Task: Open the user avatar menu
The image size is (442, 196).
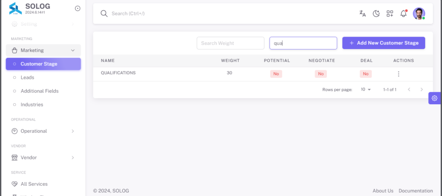Action: coord(419,13)
